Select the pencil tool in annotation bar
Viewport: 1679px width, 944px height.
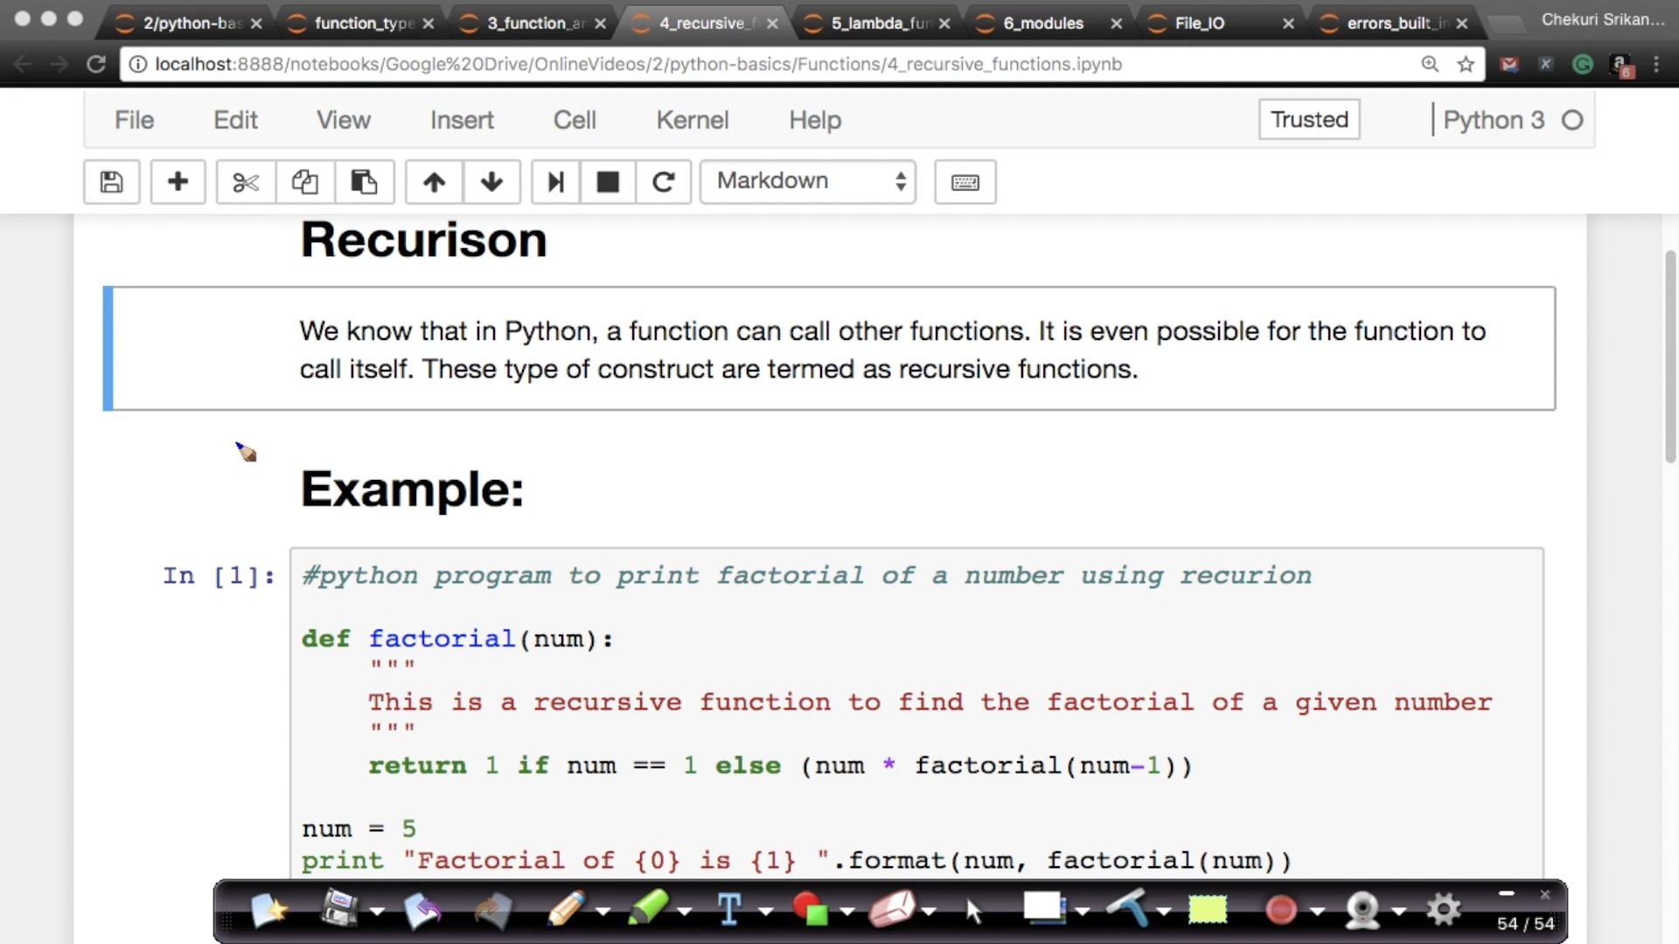(566, 909)
